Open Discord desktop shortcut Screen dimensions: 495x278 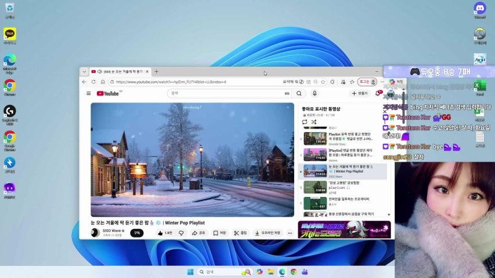pos(479,8)
